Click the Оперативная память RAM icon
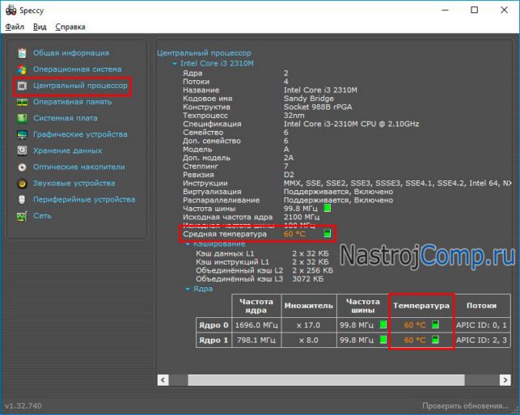The height and width of the screenshot is (415, 520). (22, 102)
